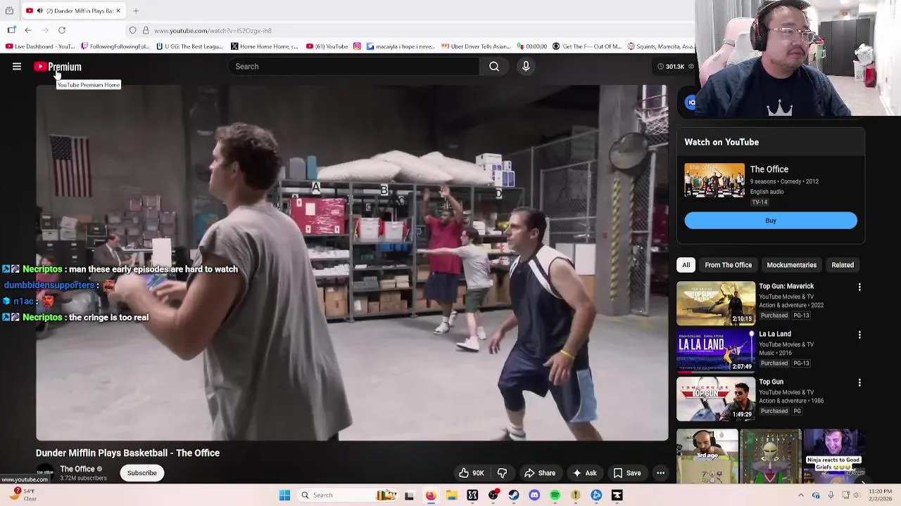Screen dimensions: 901x506
Task: Start voice search with microphone icon
Action: 526,67
